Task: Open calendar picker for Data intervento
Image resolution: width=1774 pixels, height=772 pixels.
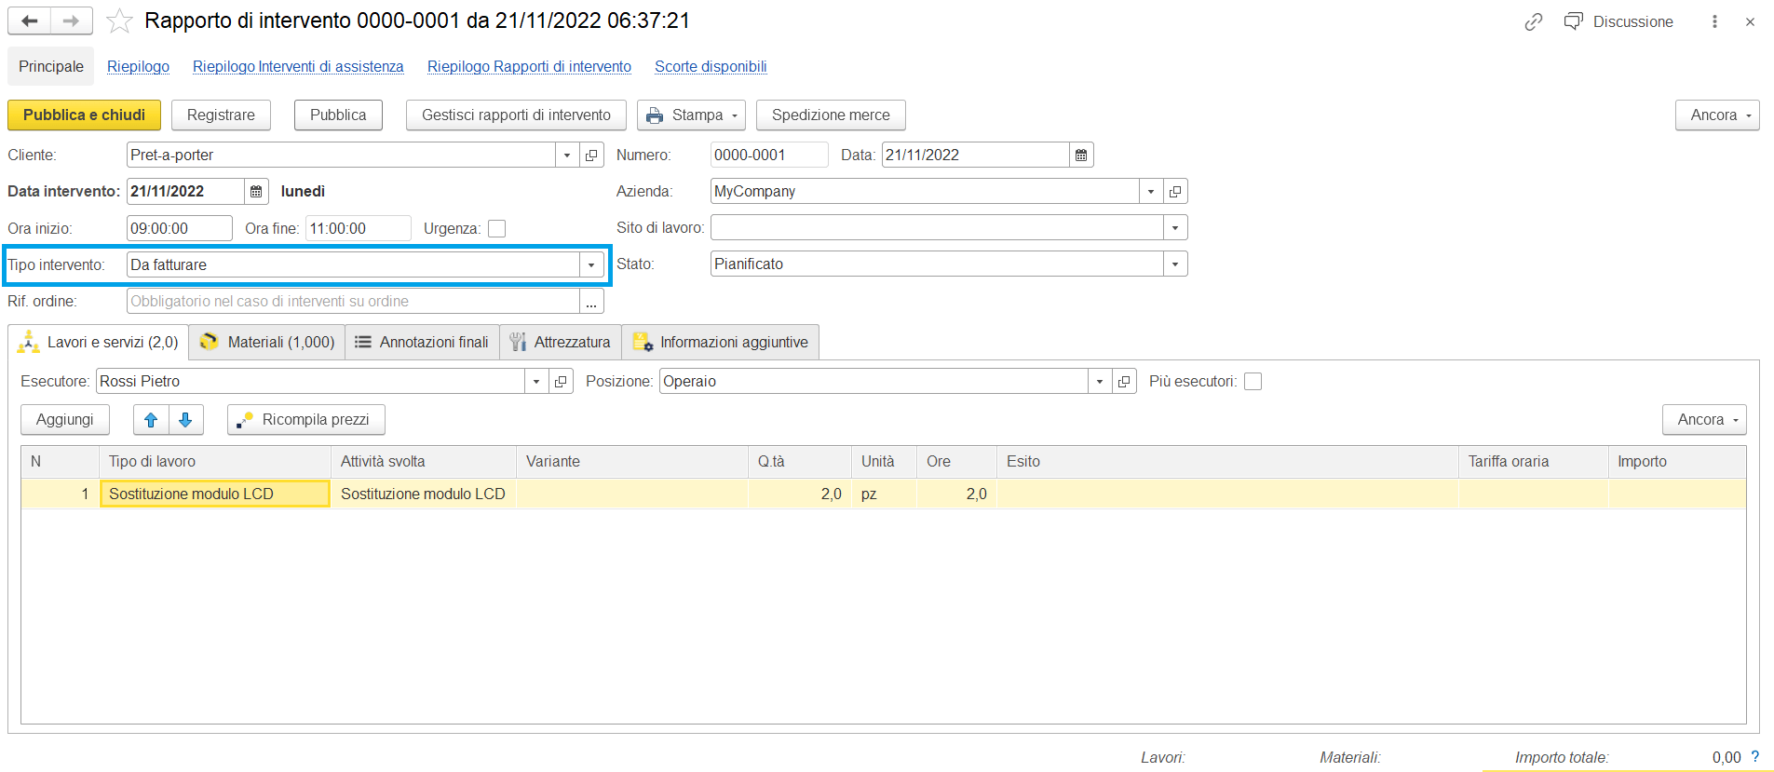Action: coord(256,191)
